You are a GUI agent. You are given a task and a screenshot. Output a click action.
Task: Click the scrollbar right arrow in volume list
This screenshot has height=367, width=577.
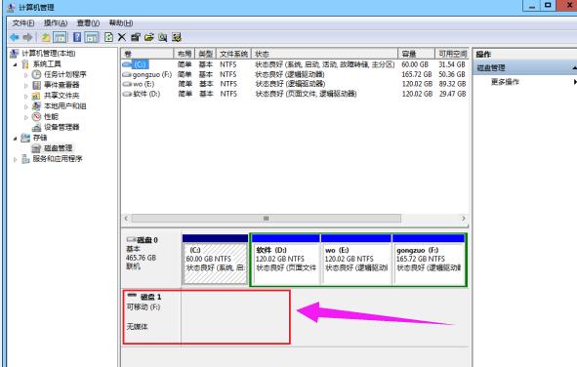[464, 219]
